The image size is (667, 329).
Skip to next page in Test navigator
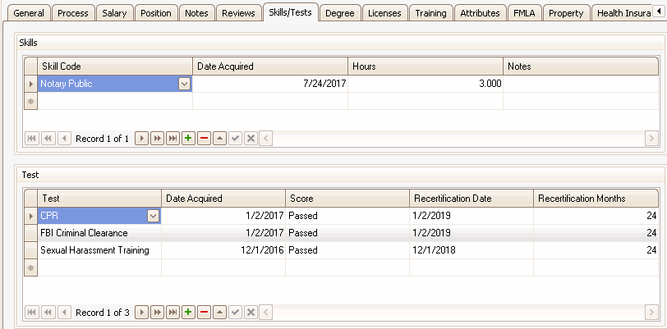click(157, 313)
